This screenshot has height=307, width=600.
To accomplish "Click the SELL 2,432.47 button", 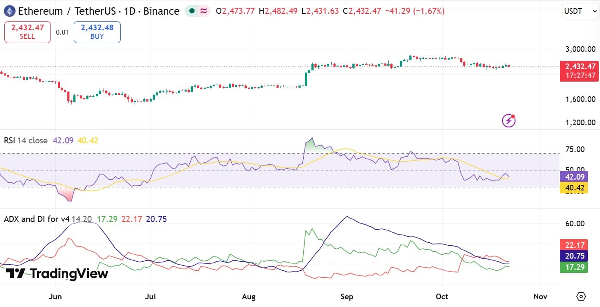I will coord(28,32).
